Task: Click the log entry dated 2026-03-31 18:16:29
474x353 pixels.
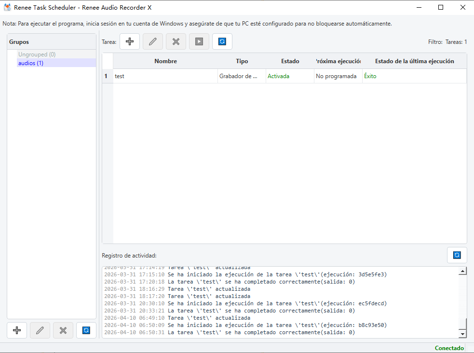Action: 177,289
